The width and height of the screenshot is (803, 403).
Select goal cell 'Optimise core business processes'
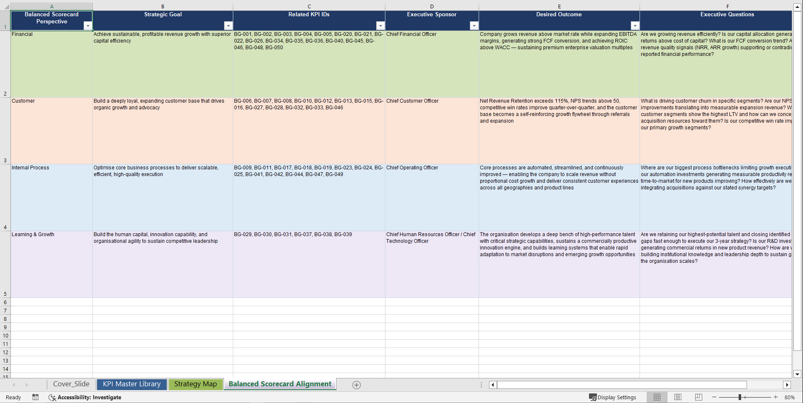click(163, 198)
